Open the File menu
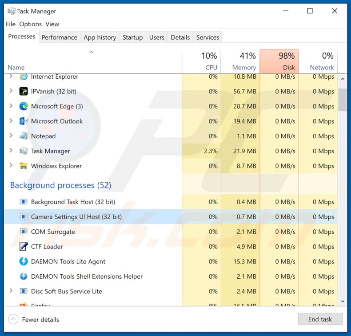The width and height of the screenshot is (351, 336). coord(11,24)
